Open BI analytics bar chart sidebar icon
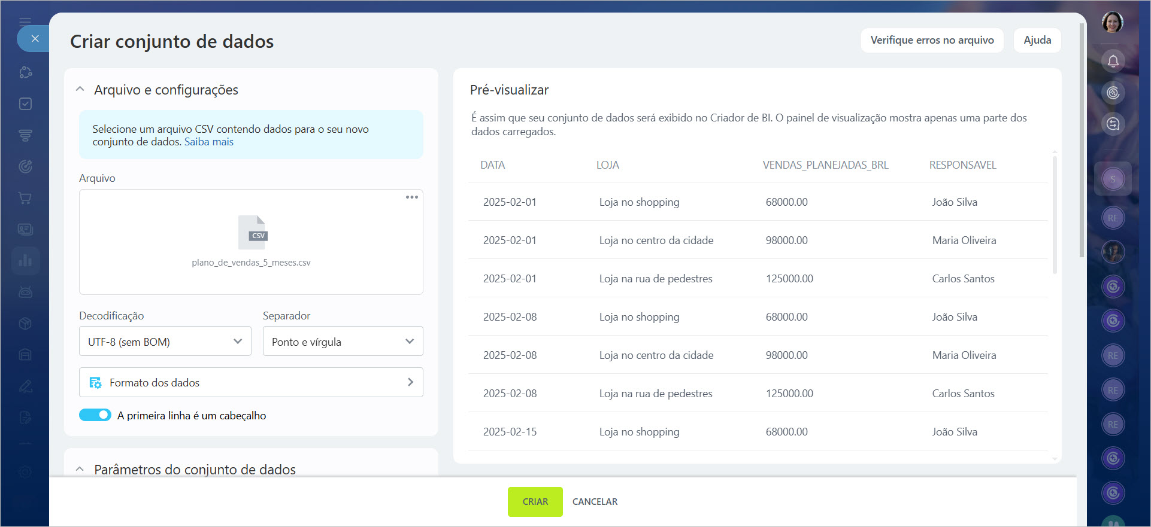 (25, 261)
